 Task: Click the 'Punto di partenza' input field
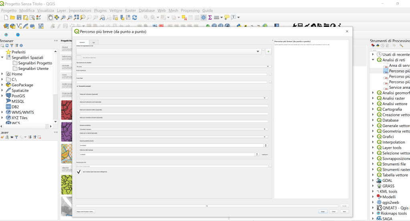tap(172, 74)
